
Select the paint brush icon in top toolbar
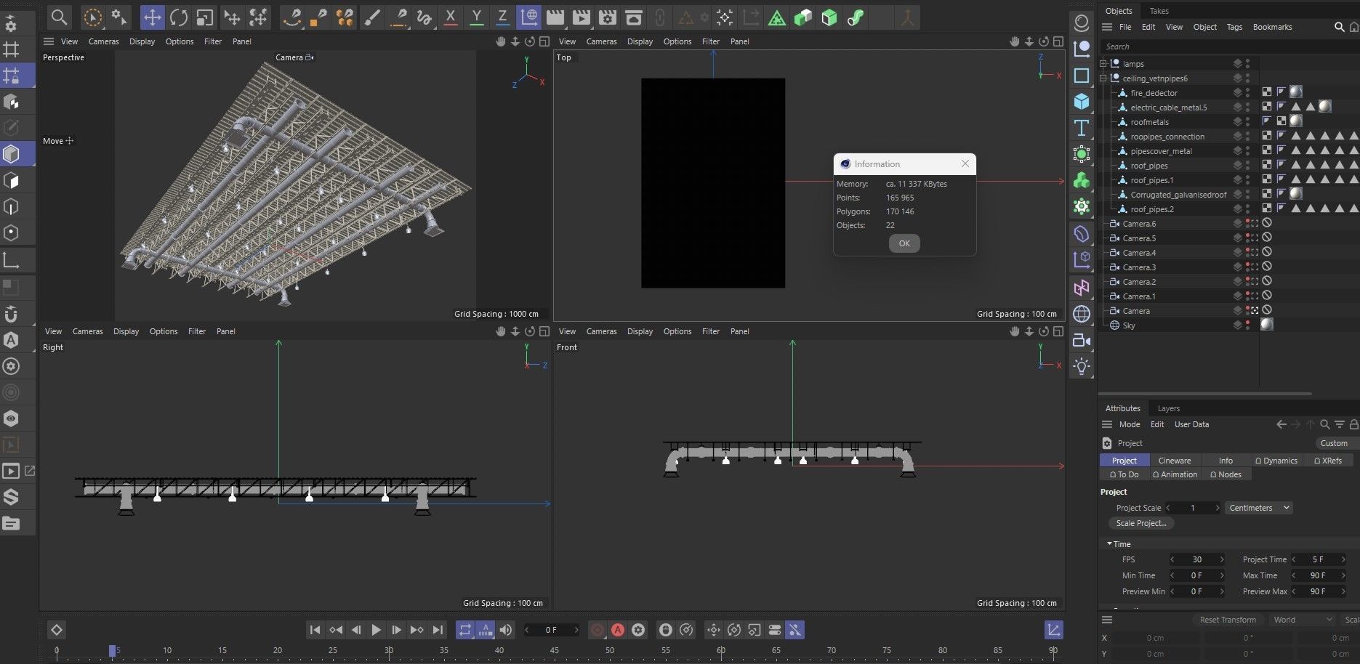(372, 17)
